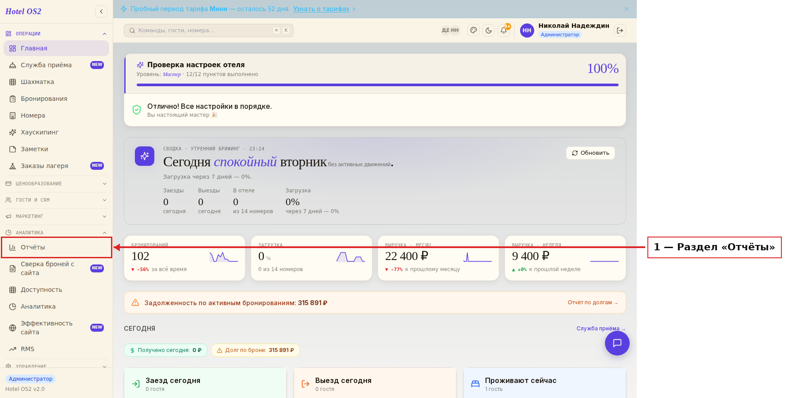
Task: Open the notifications bell
Action: pyautogui.click(x=504, y=31)
